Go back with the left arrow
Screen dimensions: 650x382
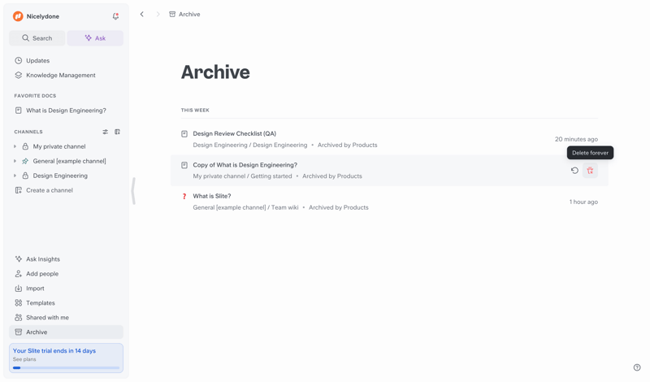pos(141,14)
